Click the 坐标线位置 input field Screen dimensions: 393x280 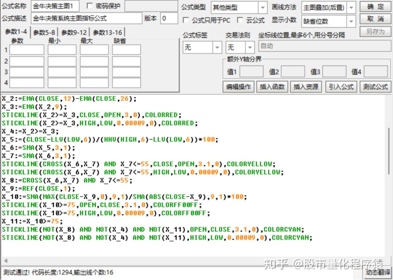(x=325, y=46)
